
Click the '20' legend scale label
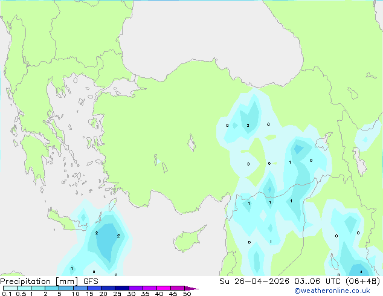pyautogui.click(x=103, y=294)
